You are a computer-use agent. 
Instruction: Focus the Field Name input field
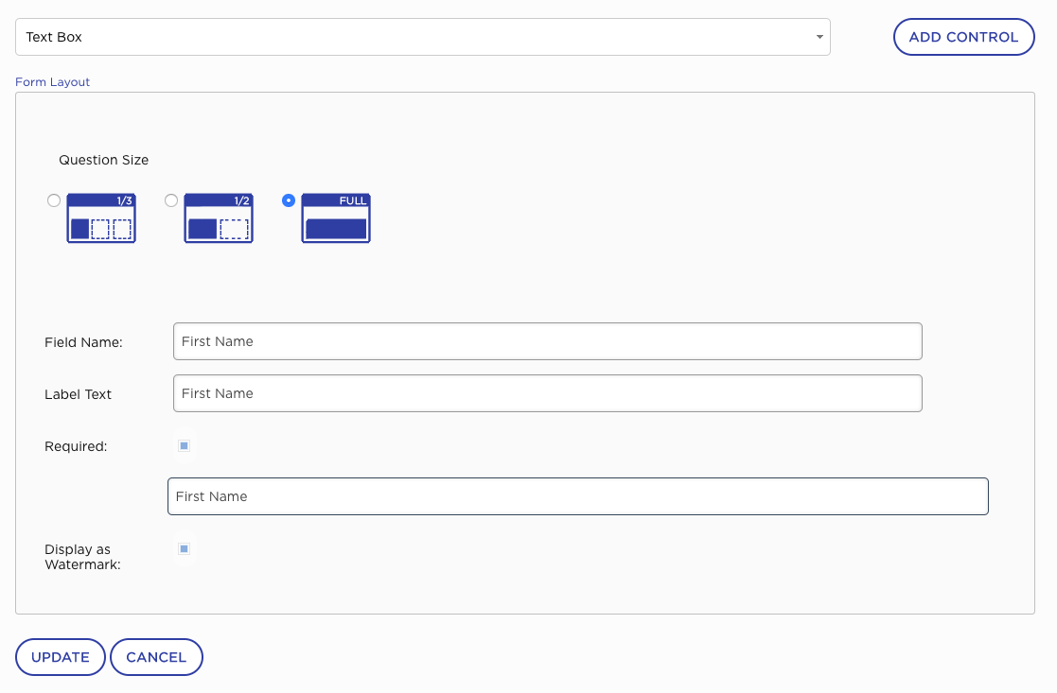(x=547, y=341)
